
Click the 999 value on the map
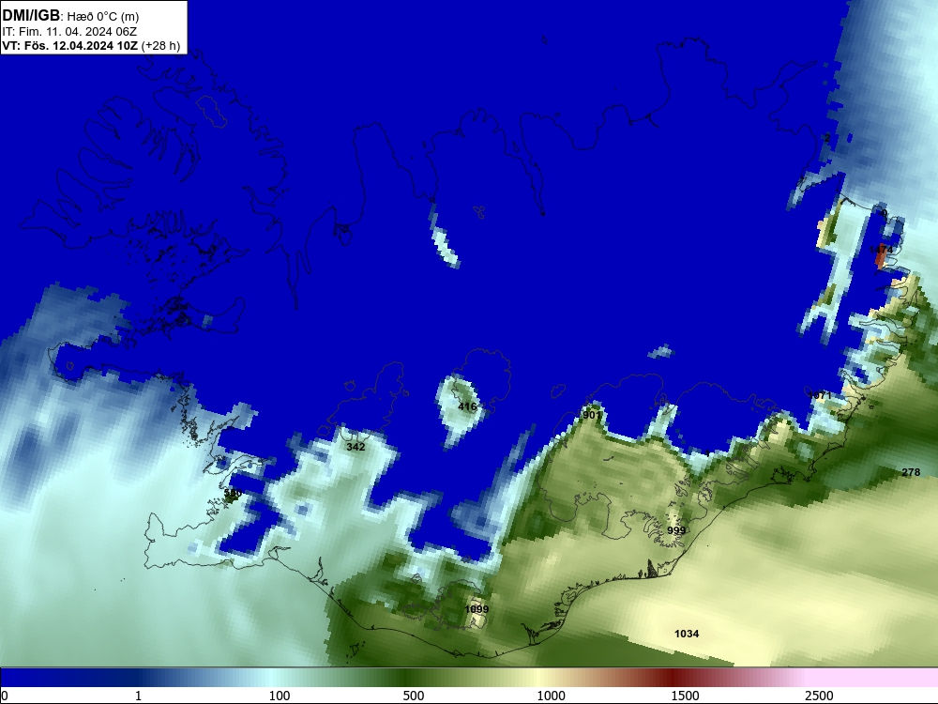click(676, 530)
